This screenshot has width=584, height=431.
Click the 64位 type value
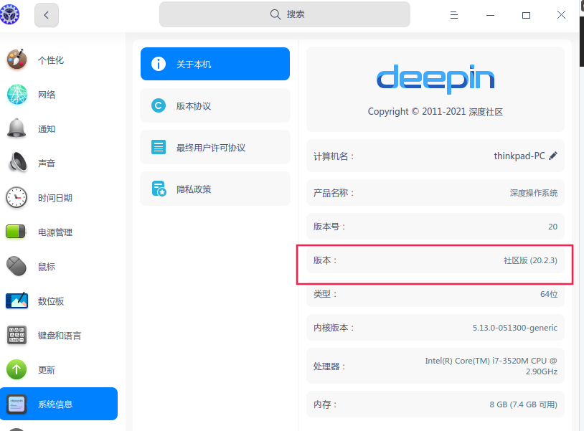pyautogui.click(x=549, y=293)
